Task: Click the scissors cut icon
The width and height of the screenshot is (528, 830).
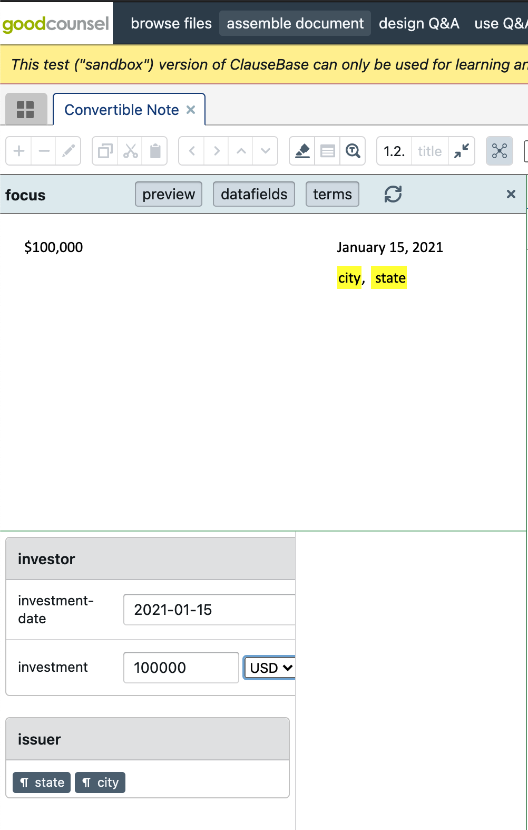Action: click(x=130, y=151)
